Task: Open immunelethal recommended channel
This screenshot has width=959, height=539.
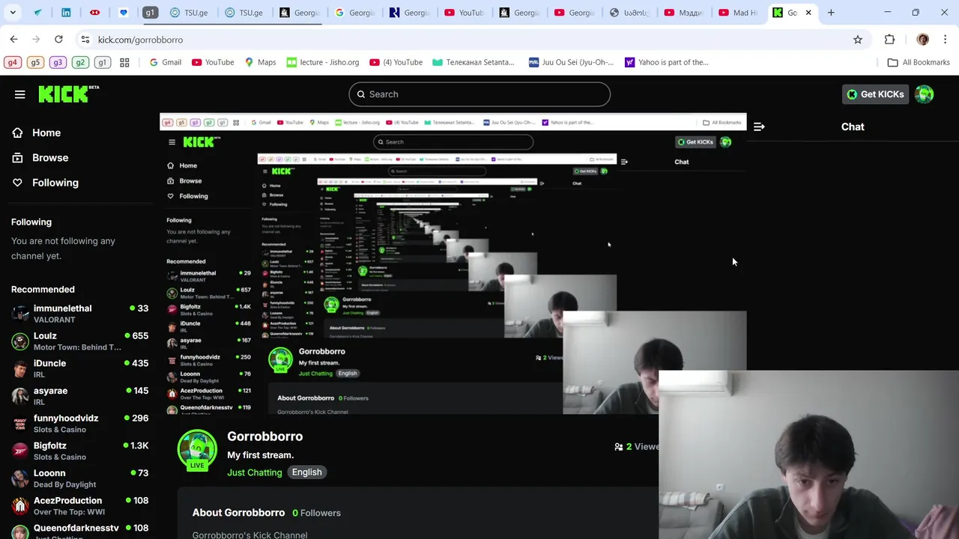Action: [79, 314]
